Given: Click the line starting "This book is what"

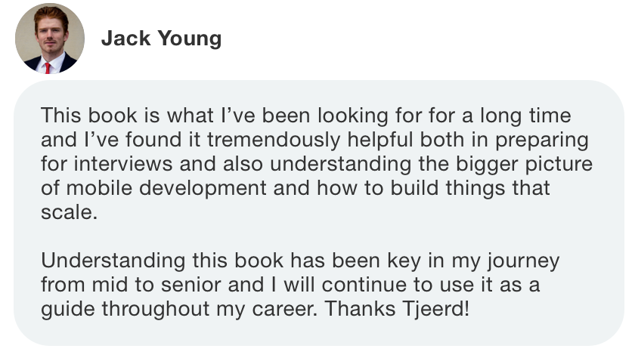Looking at the screenshot, I should click(305, 116).
